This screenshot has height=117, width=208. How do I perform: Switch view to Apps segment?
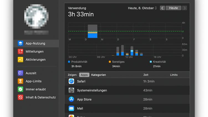coord(84,75)
